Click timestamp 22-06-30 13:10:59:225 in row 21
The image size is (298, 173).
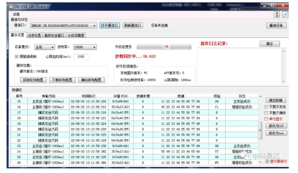[89, 135]
